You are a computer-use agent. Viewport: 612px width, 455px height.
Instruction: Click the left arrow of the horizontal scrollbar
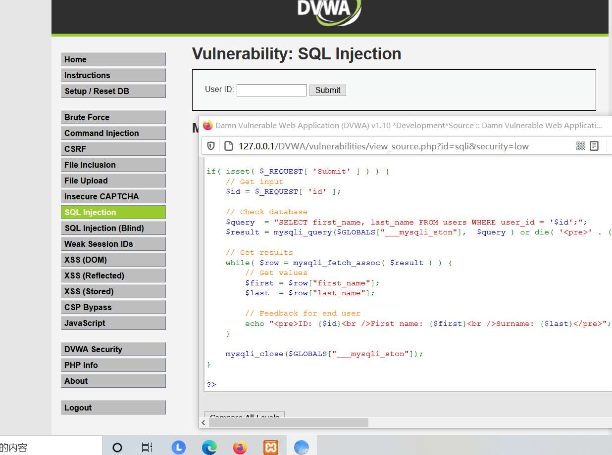coord(203,423)
